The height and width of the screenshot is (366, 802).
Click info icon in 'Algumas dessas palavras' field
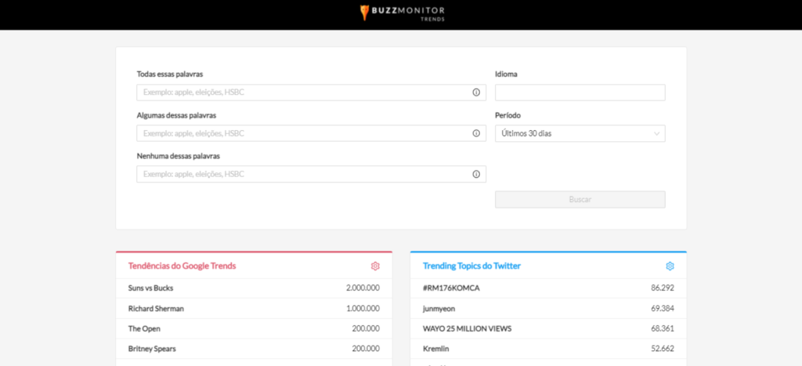475,133
